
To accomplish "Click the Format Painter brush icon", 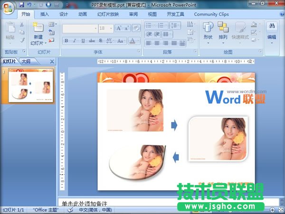I will pos(22,40).
